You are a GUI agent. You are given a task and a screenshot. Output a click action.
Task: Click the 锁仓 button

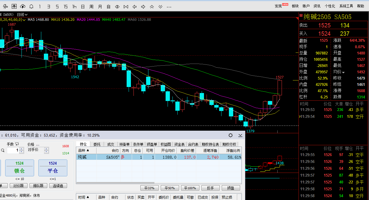tap(19, 168)
